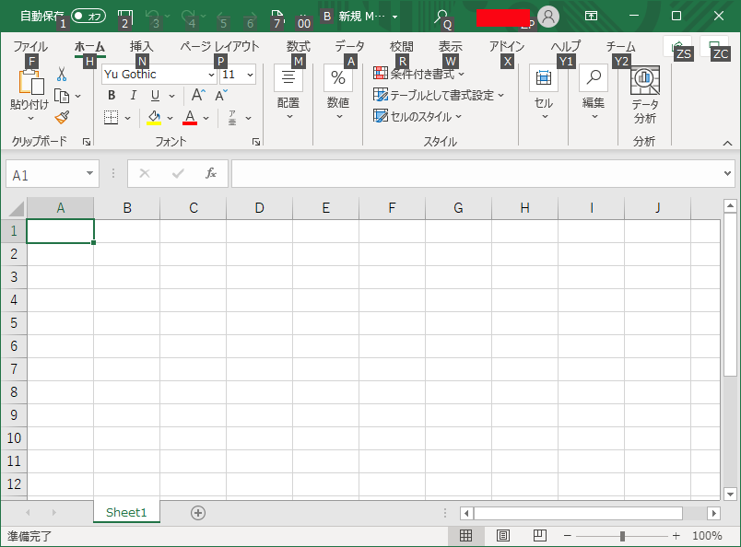The image size is (741, 547).
Task: Select the Sheet1 tab
Action: 126,512
